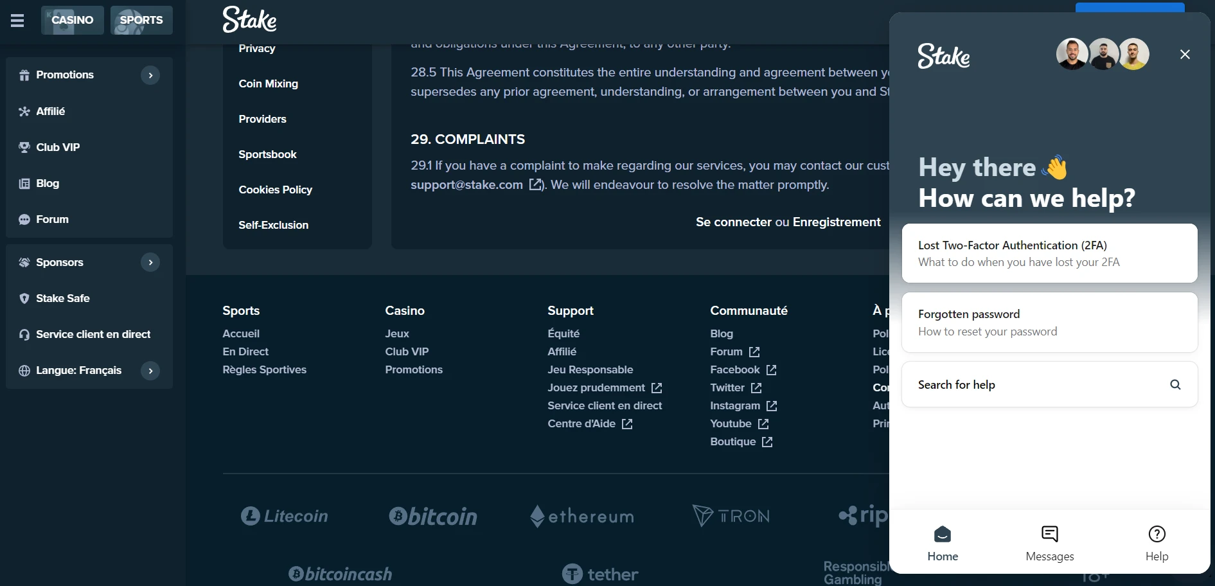The image size is (1215, 586).
Task: Open Accueil under Sports footer
Action: 241,333
